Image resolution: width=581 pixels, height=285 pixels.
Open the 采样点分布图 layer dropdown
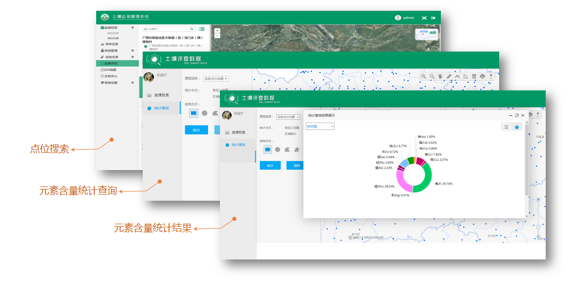click(x=288, y=117)
